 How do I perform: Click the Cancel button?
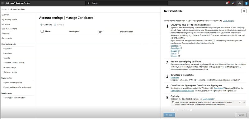(241, 115)
